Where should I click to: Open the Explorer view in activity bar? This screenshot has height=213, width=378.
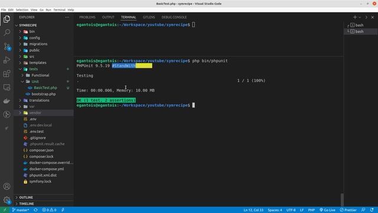6,19
